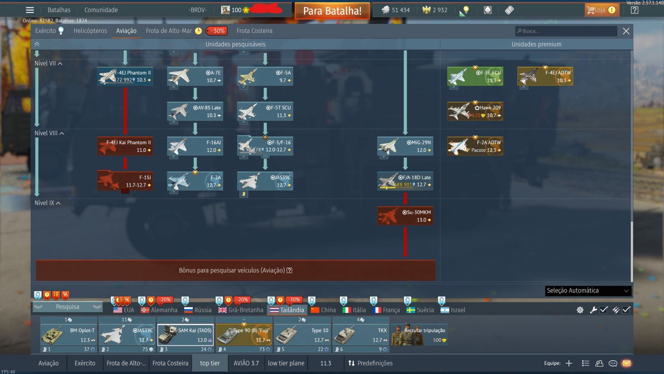
Task: Select premium Hawk 209 aircraft
Action: coord(475,111)
